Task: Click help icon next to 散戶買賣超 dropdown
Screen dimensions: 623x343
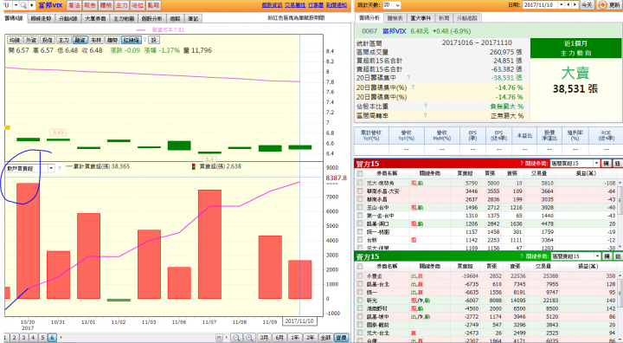Action: pos(60,168)
